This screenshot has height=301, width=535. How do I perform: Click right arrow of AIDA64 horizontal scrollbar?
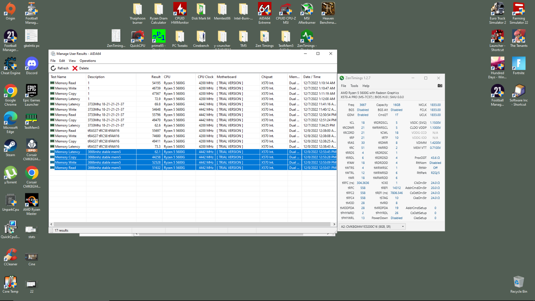coord(334,224)
